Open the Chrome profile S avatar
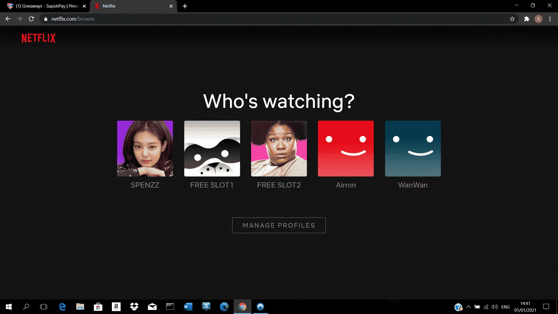The width and height of the screenshot is (558, 314). (x=539, y=19)
